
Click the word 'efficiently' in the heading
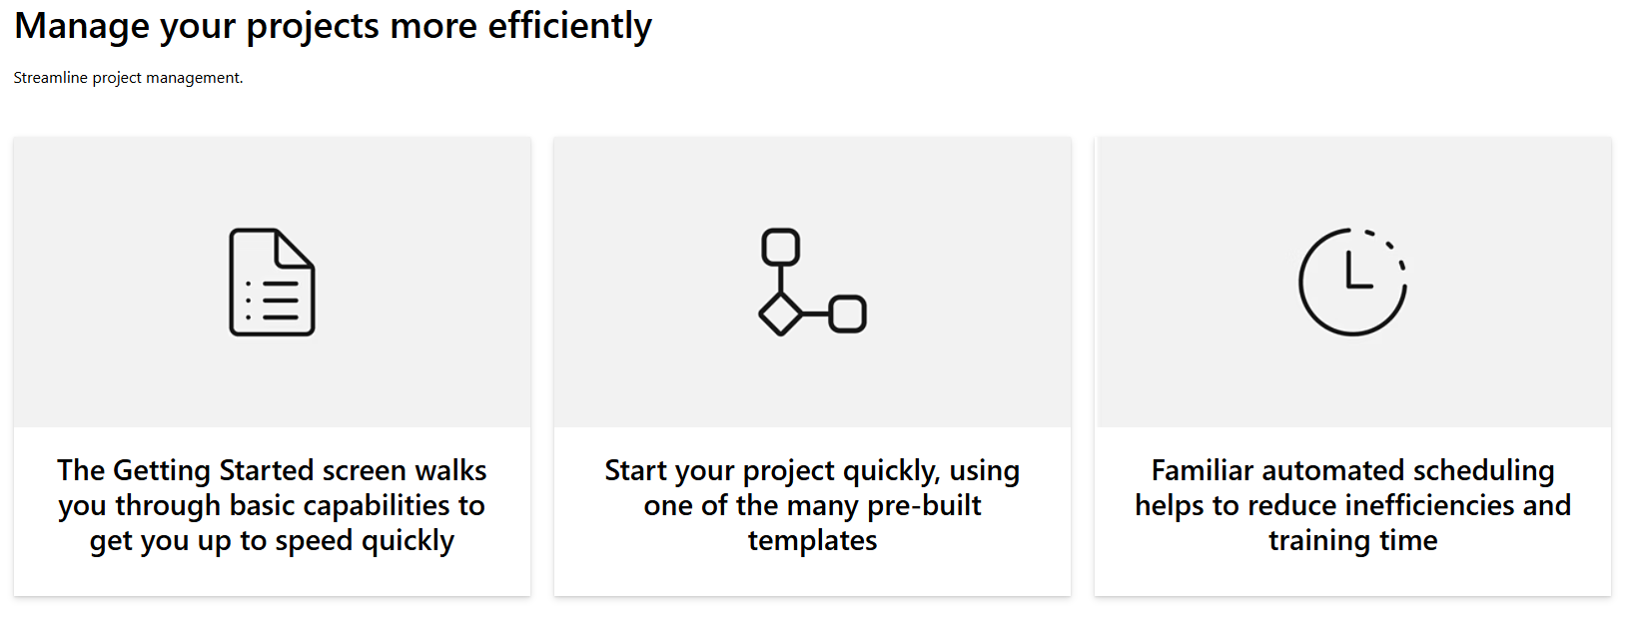click(x=569, y=26)
